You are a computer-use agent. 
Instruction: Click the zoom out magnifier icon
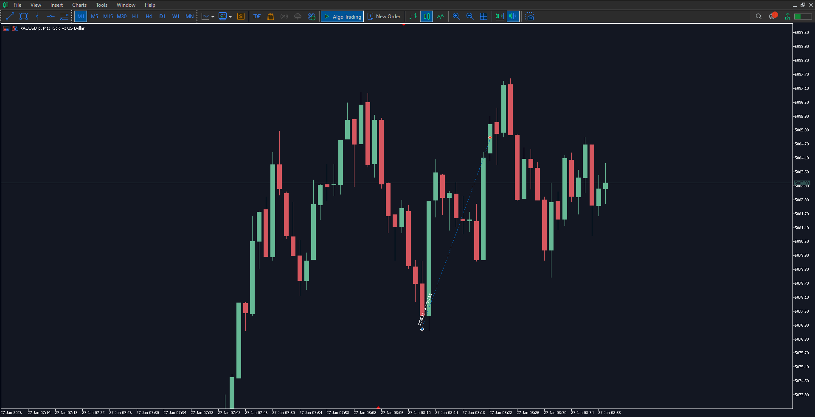[470, 17]
